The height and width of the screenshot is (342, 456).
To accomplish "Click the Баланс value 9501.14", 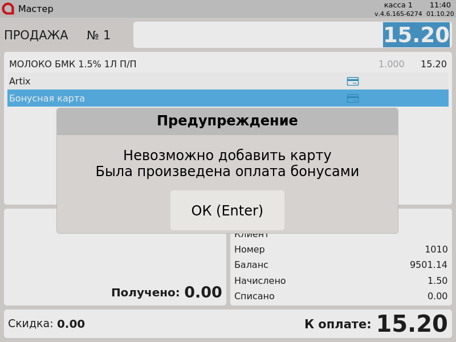I will (x=429, y=265).
